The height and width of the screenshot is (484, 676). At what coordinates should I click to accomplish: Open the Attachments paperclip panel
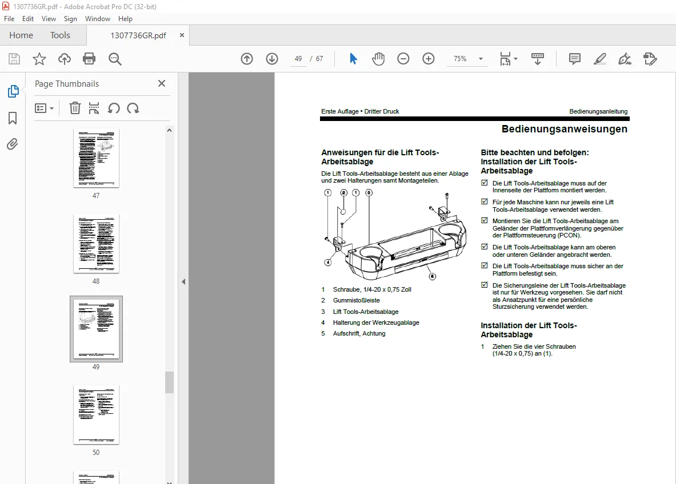pos(13,144)
